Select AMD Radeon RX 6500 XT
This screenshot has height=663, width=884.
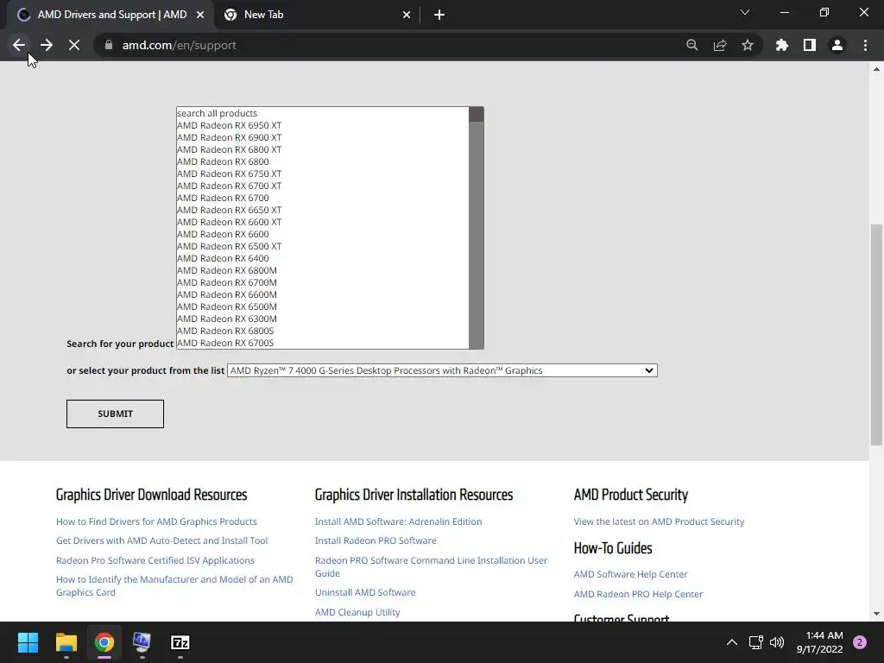tap(323, 246)
